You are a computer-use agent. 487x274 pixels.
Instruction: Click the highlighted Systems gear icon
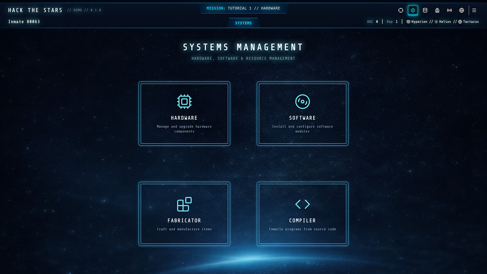[413, 10]
